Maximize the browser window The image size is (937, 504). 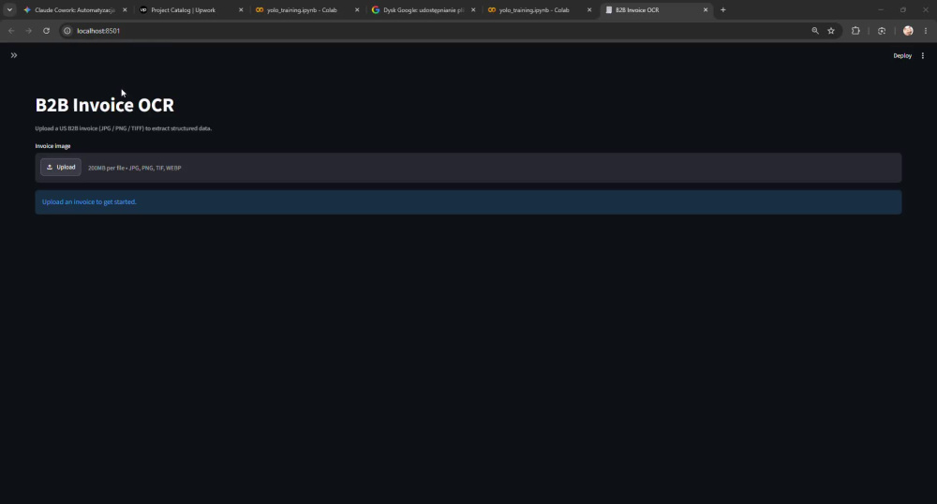(903, 10)
